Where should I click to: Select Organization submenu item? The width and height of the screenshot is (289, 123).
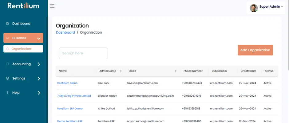pos(23,49)
